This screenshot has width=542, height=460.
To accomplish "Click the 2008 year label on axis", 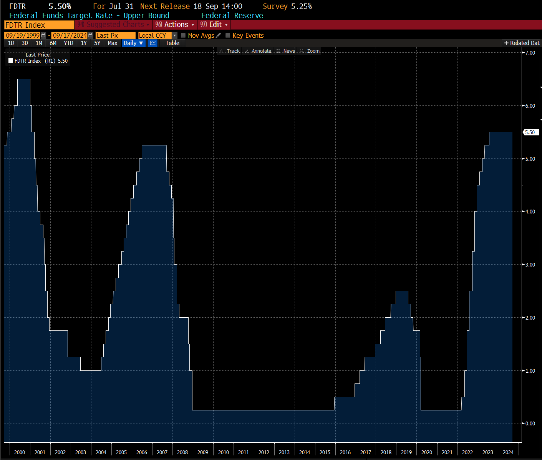I will point(182,452).
